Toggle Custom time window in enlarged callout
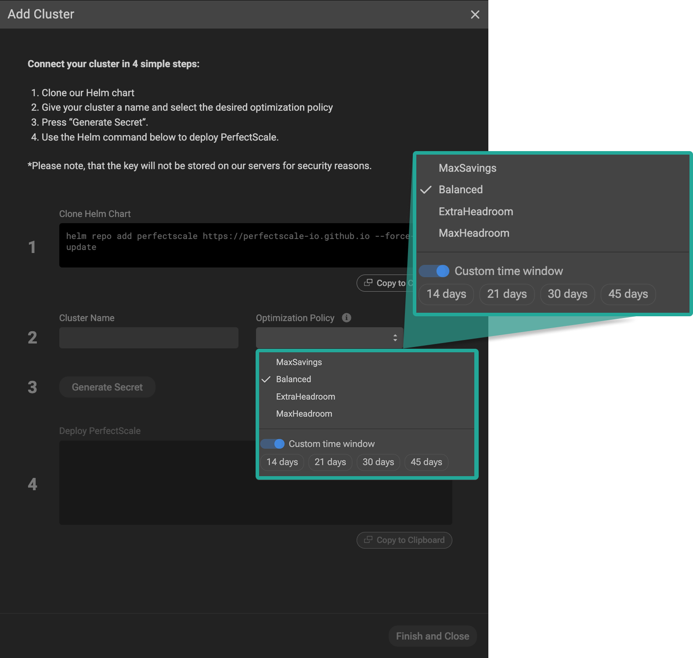693x658 pixels. [x=434, y=271]
